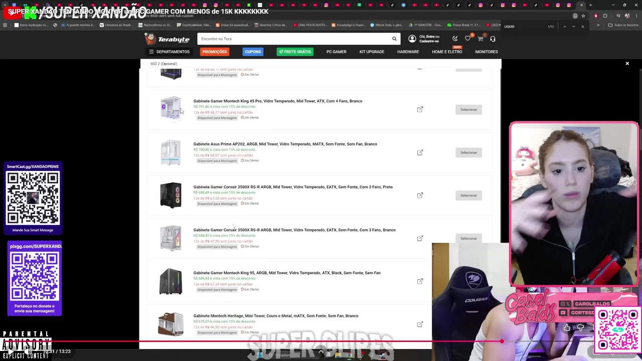This screenshot has width=642, height=361.
Task: Click the Montech King 95 thumbnail
Action: click(171, 281)
